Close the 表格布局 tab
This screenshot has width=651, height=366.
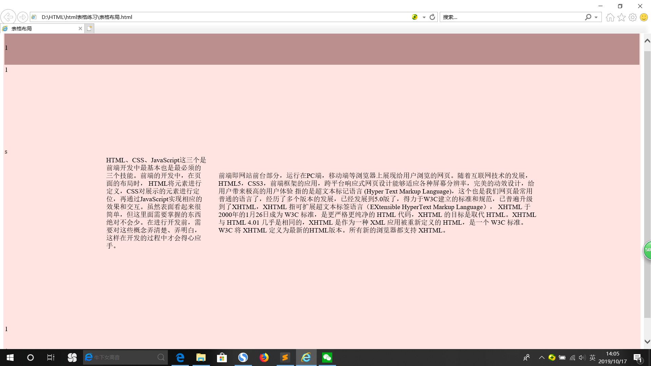[x=80, y=28]
